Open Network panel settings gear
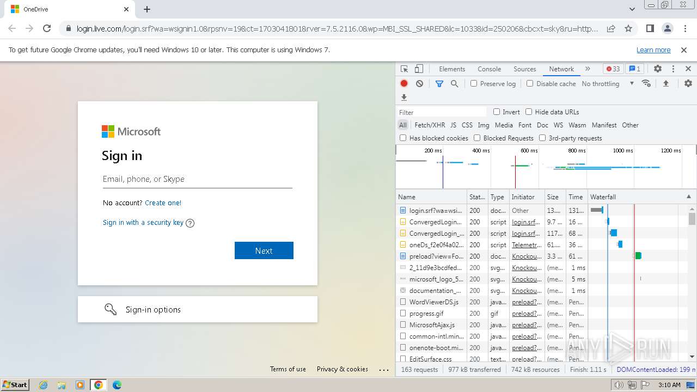The image size is (697, 392). click(688, 84)
